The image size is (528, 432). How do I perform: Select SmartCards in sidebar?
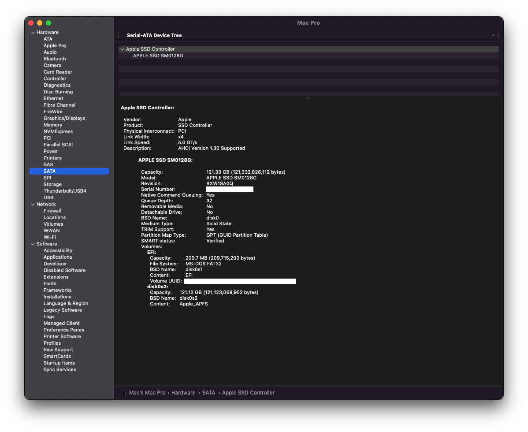pos(57,356)
